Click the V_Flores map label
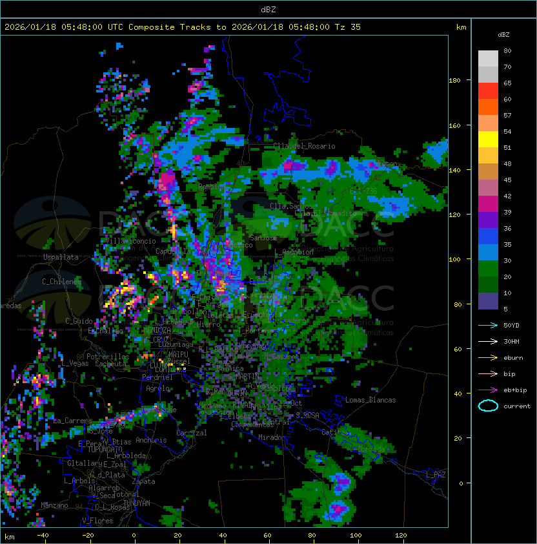This screenshot has width=537, height=544. [97, 520]
